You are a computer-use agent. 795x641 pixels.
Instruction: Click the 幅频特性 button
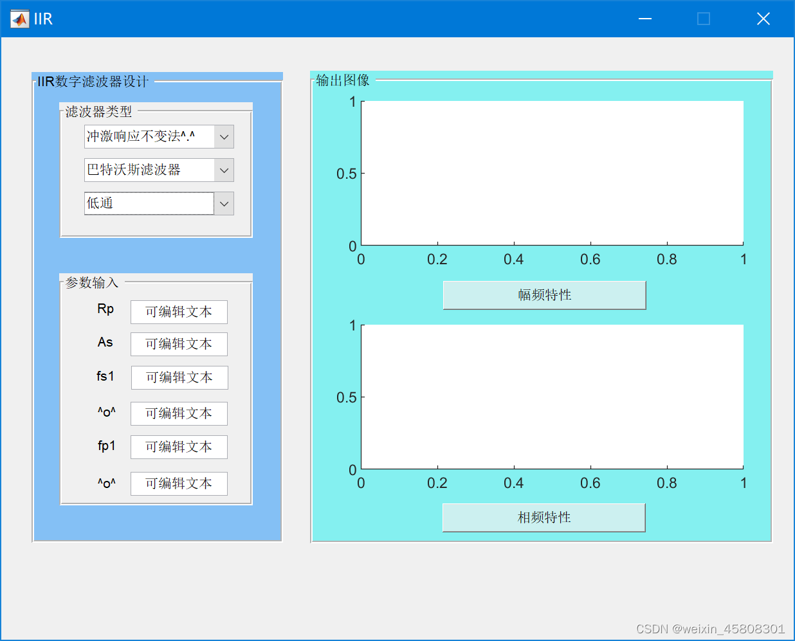(544, 295)
